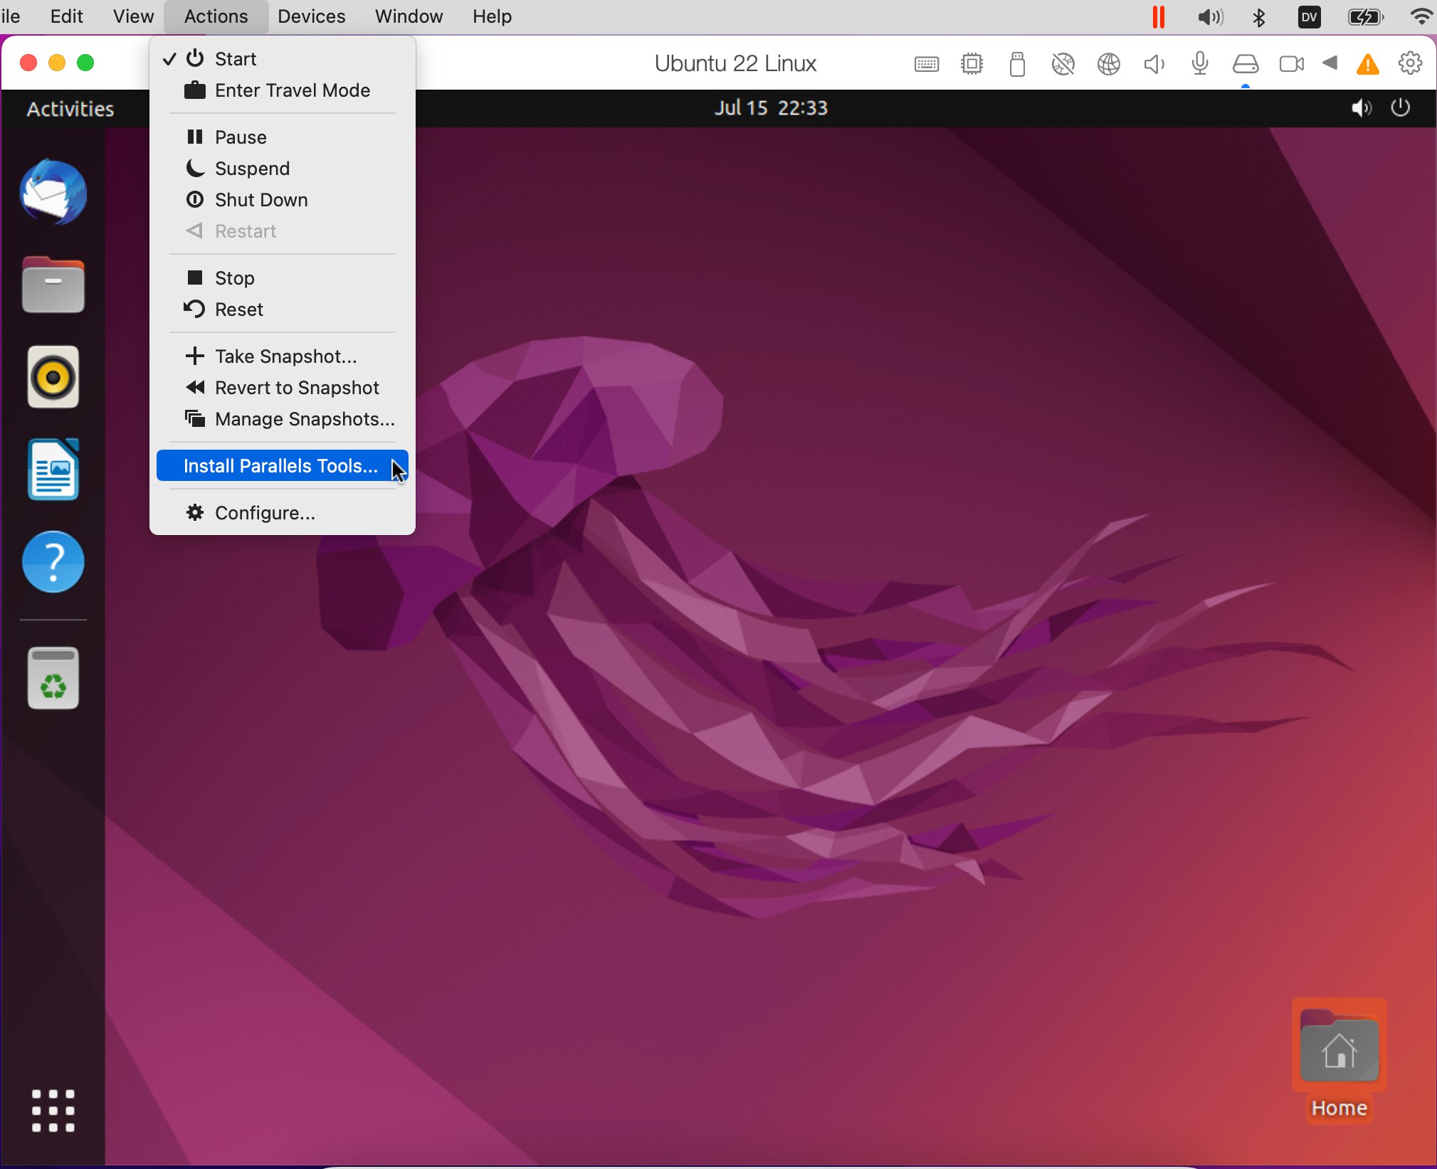The height and width of the screenshot is (1169, 1437).
Task: Choose Install Parallels Tools menu entry
Action: (281, 466)
